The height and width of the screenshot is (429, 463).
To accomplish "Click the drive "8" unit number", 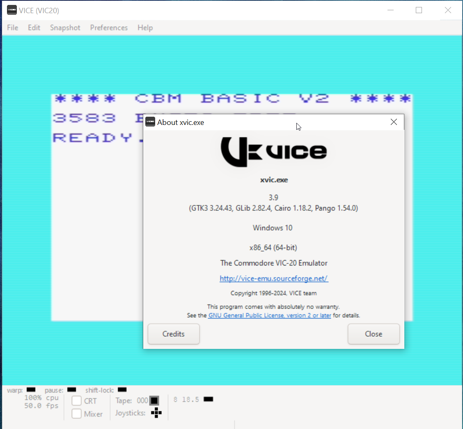I will pyautogui.click(x=175, y=400).
